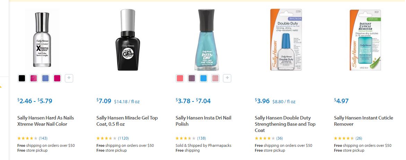This screenshot has width=406, height=160.
Task: Select the glittery pink Xtreme Wear swatch
Action: (x=34, y=78)
